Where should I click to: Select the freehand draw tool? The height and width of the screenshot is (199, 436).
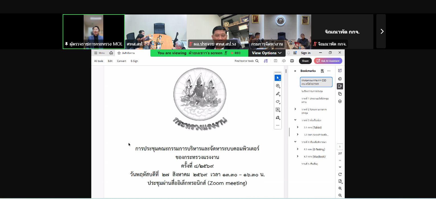(278, 102)
